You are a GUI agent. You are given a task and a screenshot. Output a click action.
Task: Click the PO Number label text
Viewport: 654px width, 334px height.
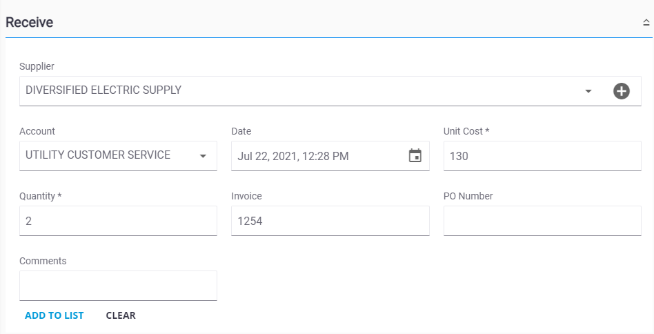pos(468,196)
